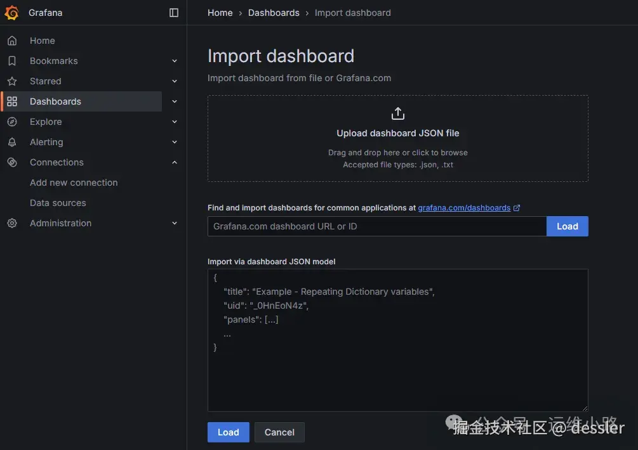Viewport: 638px width, 450px height.
Task: Open Alerting in the sidebar
Action: pos(46,142)
